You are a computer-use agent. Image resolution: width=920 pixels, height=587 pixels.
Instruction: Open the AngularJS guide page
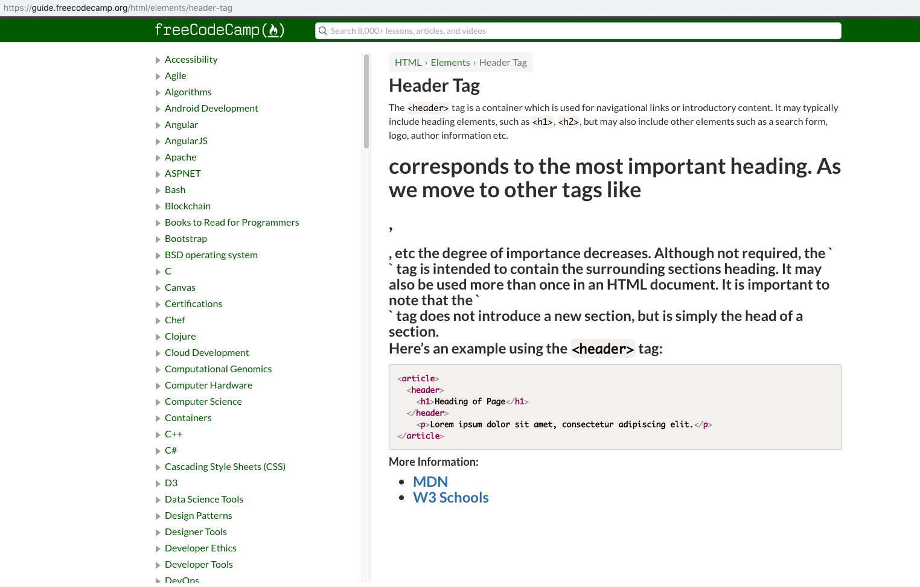(x=186, y=141)
